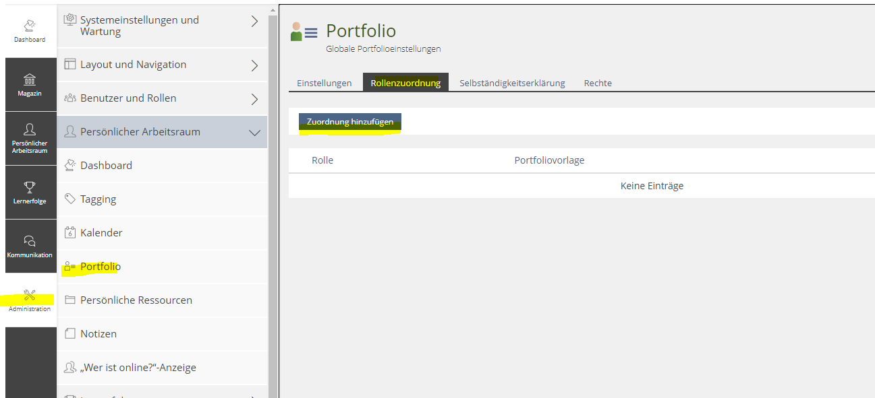Open Persönlicher Arbeitsraum in main bar

point(30,138)
